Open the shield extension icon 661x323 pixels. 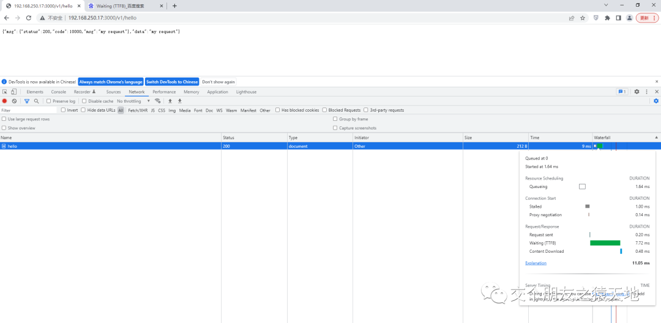[x=596, y=18]
